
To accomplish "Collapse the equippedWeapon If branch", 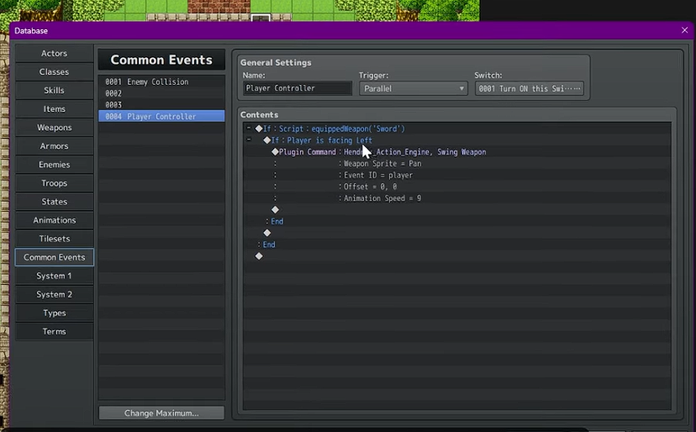I will 249,129.
